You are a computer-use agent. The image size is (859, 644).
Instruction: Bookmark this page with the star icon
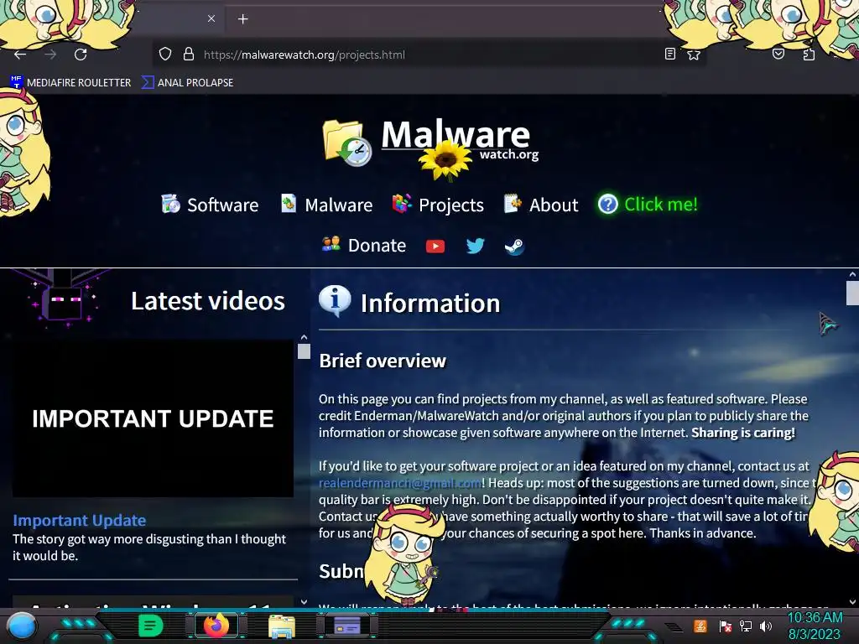(x=694, y=55)
